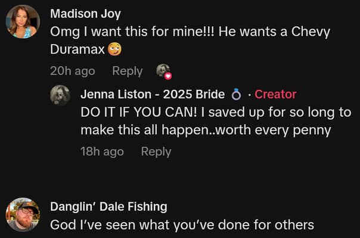
Task: Click the flushed-face emoji after Duramax
Action: (x=116, y=51)
